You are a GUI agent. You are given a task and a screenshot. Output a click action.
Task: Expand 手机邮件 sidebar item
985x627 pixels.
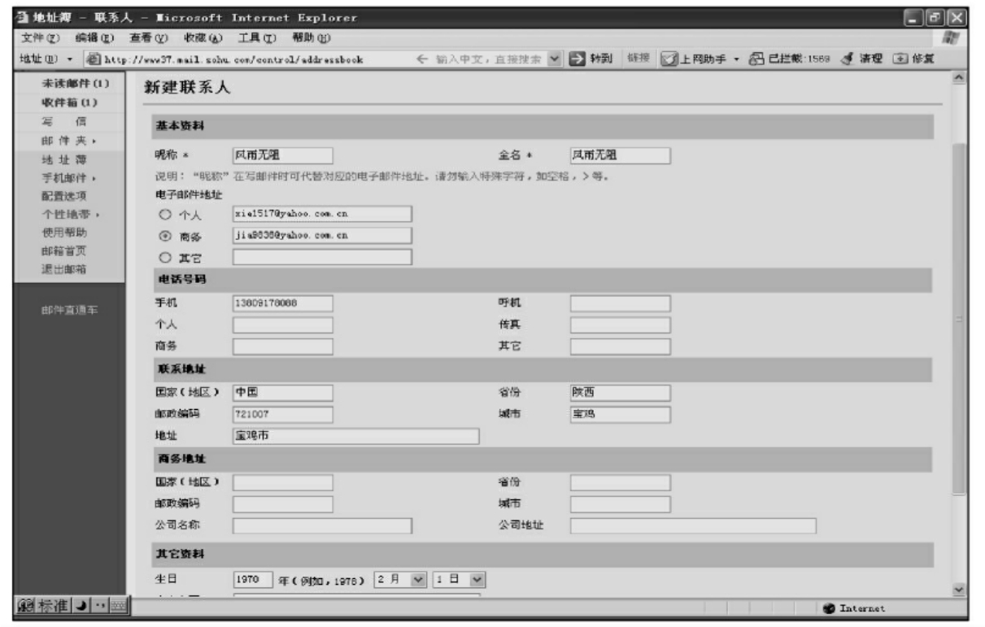coord(69,177)
